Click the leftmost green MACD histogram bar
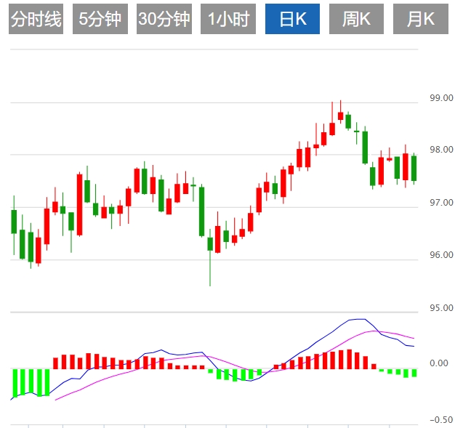The image size is (463, 428). [x=14, y=381]
